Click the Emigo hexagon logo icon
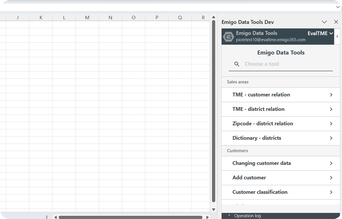Image resolution: width=342 pixels, height=219 pixels. 229,36
